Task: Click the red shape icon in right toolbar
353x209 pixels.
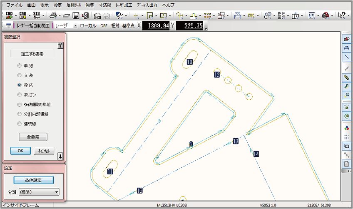Action: [346, 39]
